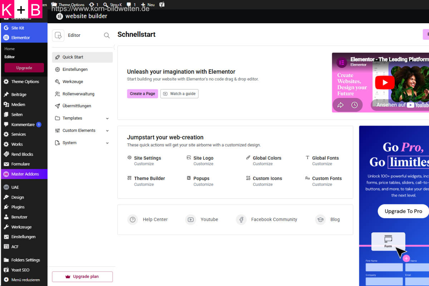Image resolution: width=429 pixels, height=286 pixels.
Task: Click the Yoast SEO icon in sidebar
Action: click(x=6, y=270)
